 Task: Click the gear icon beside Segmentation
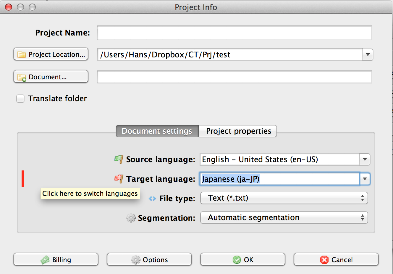[x=131, y=218]
